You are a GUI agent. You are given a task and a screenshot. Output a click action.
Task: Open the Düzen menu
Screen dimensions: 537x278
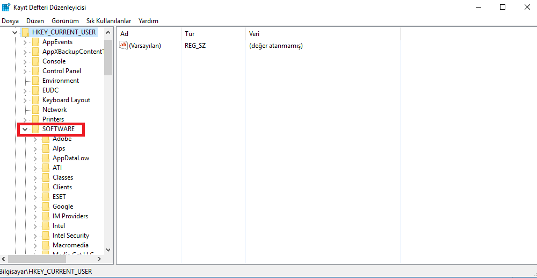(35, 21)
